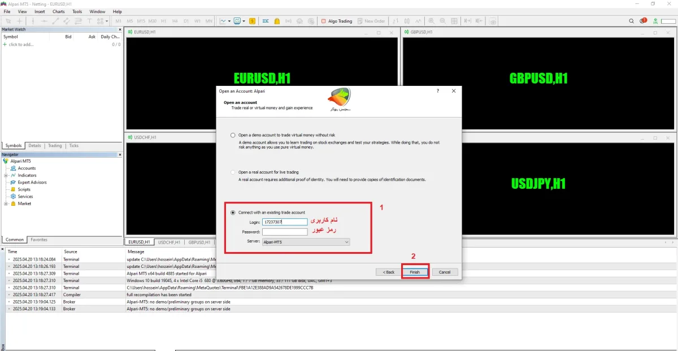678x351 pixels.
Task: Click the toolbar screenshot camera icon
Action: coord(493,21)
